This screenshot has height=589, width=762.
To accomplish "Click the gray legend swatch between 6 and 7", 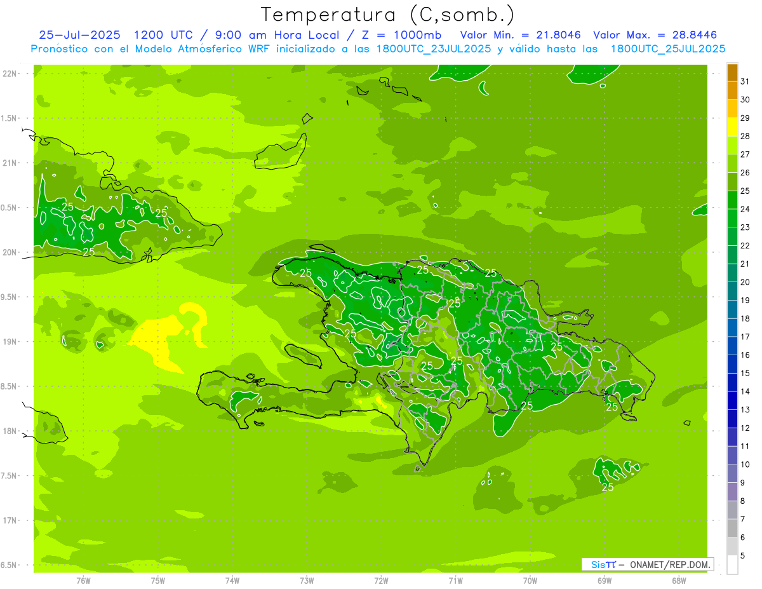I will point(732,528).
